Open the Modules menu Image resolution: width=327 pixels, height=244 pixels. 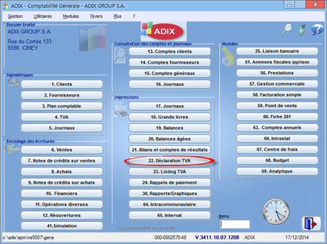click(71, 16)
